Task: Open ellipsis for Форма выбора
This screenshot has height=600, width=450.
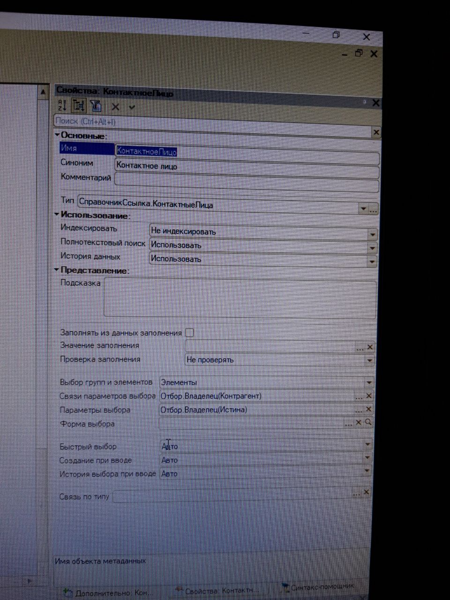Action: point(349,423)
